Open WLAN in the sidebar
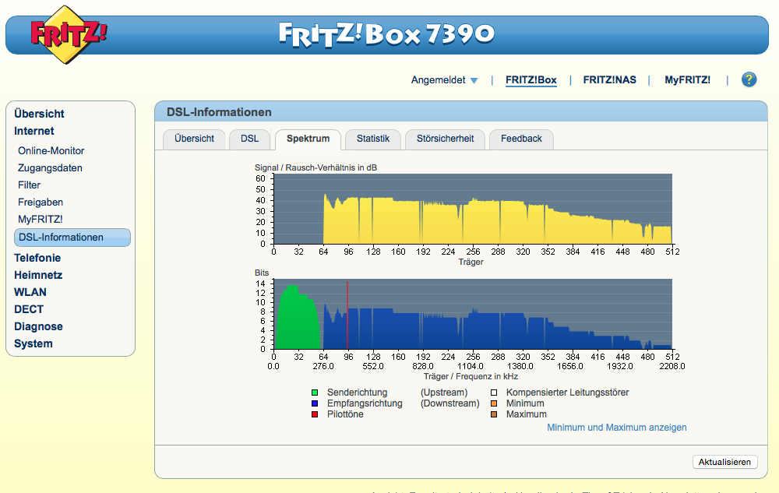Image resolution: width=779 pixels, height=493 pixels. 30,292
